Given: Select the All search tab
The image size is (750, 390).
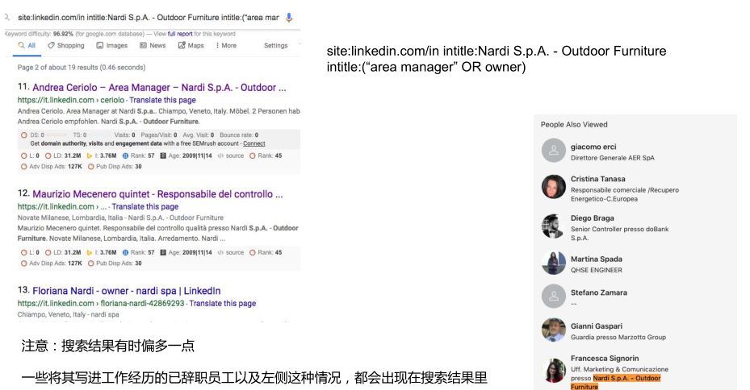Looking at the screenshot, I should pyautogui.click(x=27, y=45).
